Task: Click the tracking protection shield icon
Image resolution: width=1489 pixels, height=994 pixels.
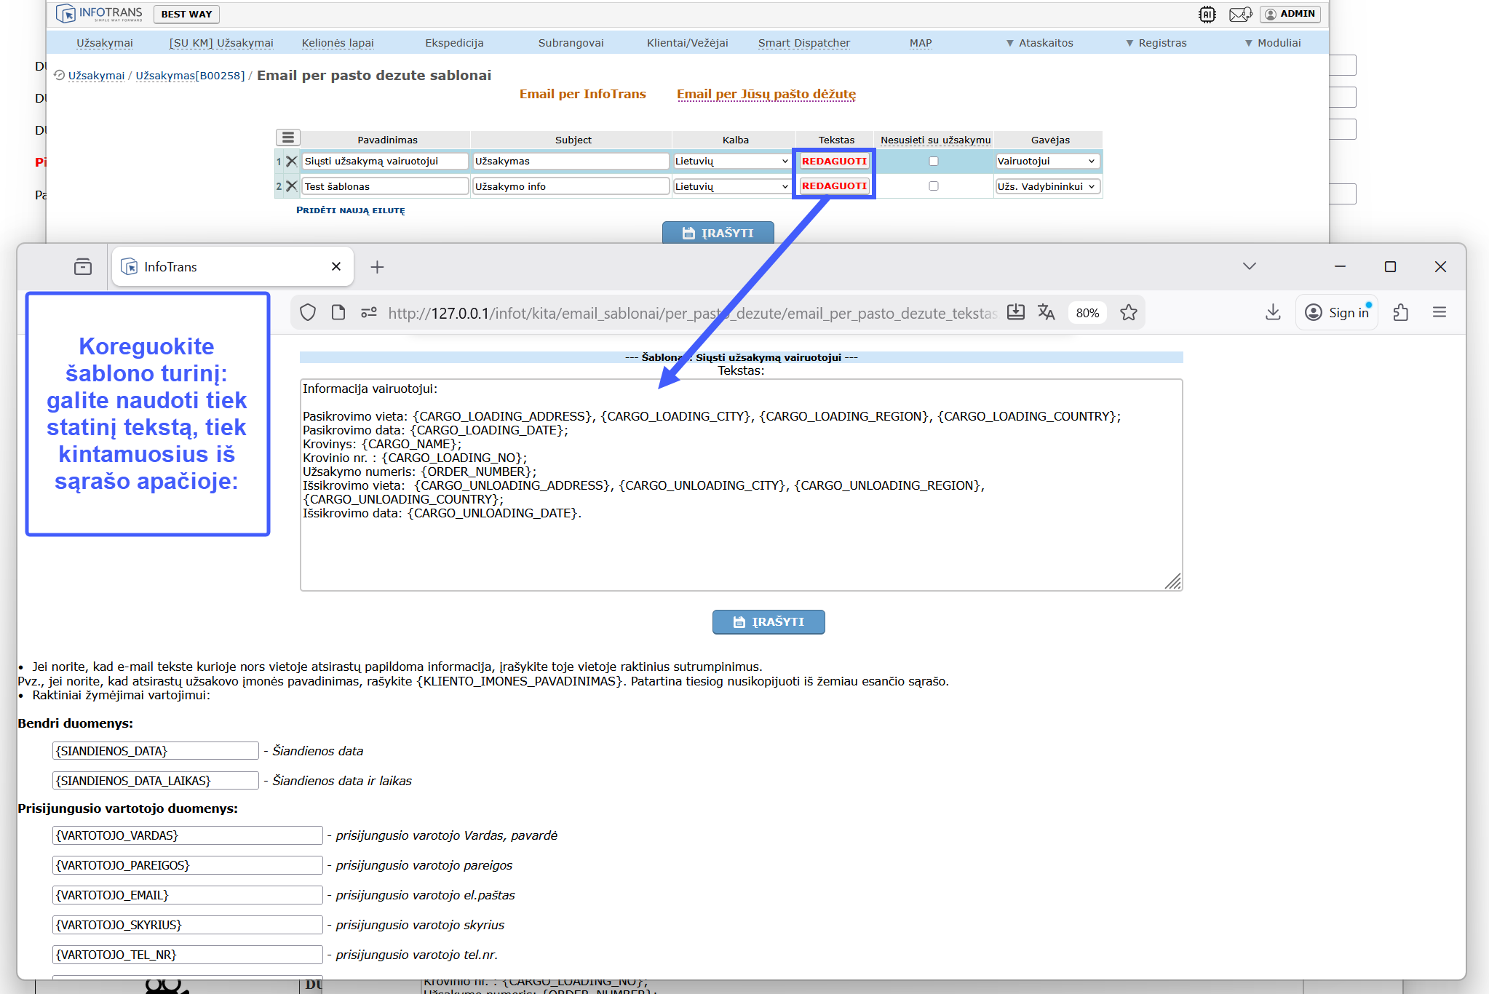Action: coord(308,312)
